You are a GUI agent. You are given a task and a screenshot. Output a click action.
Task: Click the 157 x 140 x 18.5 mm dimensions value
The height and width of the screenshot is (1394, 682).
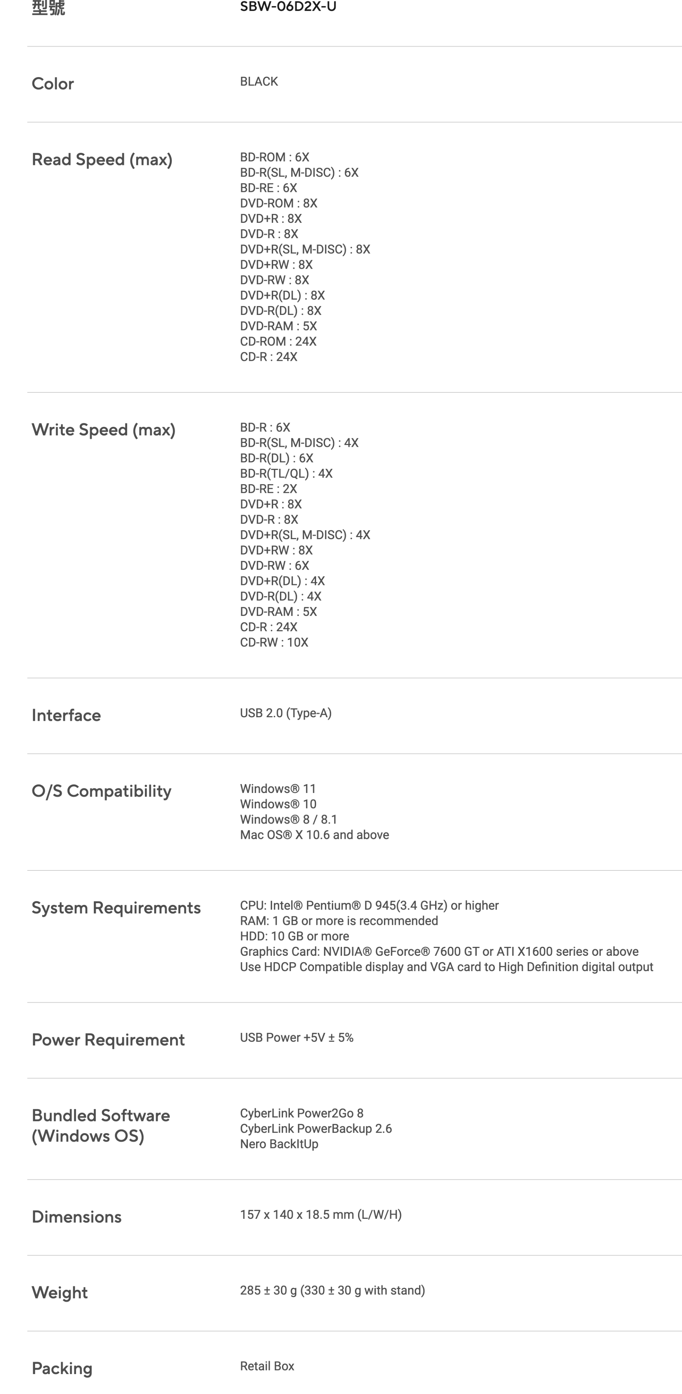coord(321,1215)
